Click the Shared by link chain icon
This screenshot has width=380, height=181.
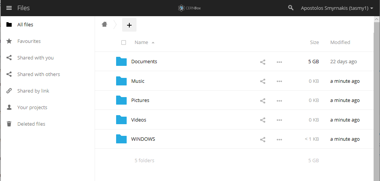(9, 91)
